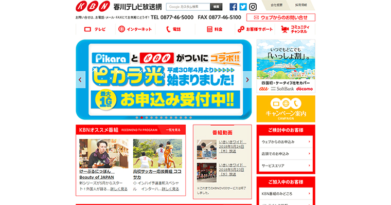
Task: Click the 検索 search button
Action: click(216, 7)
